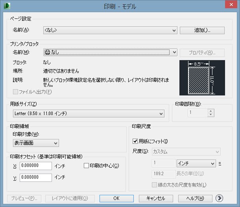
Task: Click the scale value field showing 1
Action: click(x=164, y=163)
